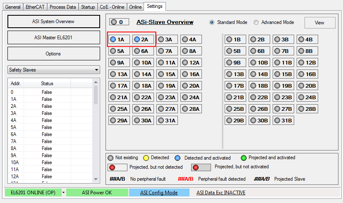This screenshot has height=203, width=343.
Task: Click the ASi-Slave Overview heading
Action: (165, 22)
